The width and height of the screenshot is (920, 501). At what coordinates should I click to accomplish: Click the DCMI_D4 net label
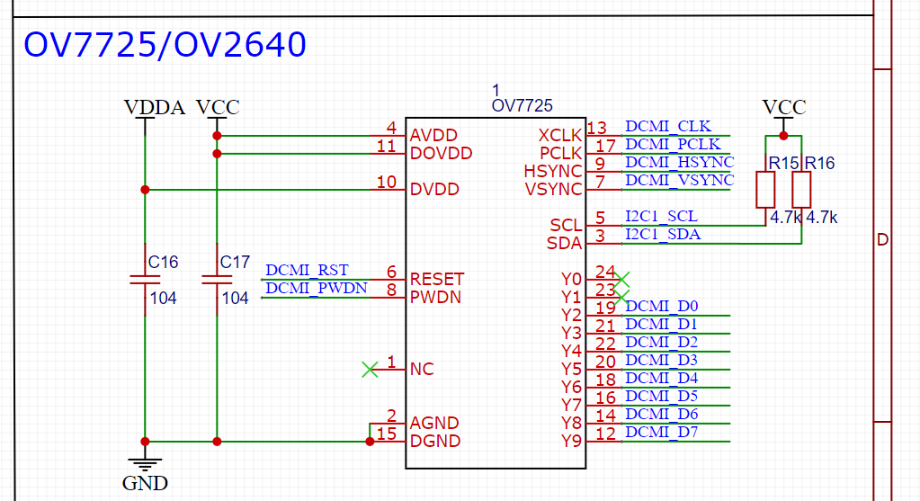(x=661, y=378)
